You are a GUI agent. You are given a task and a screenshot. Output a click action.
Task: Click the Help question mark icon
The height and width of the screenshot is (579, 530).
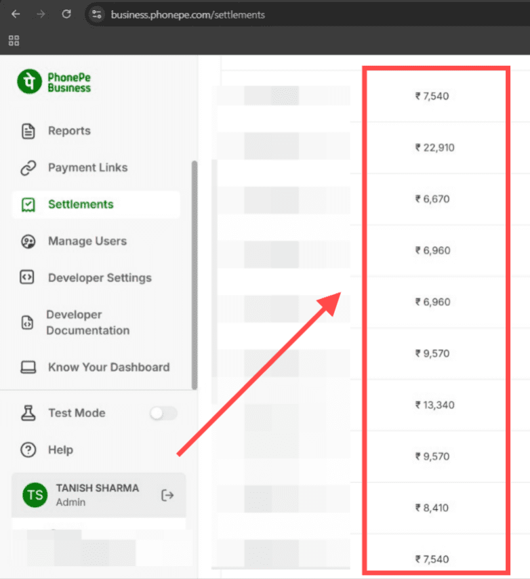28,450
